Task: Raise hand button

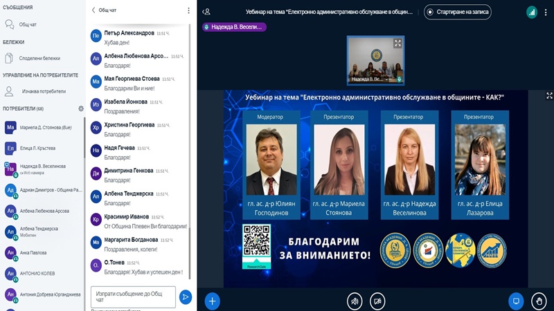Action: [539, 301]
